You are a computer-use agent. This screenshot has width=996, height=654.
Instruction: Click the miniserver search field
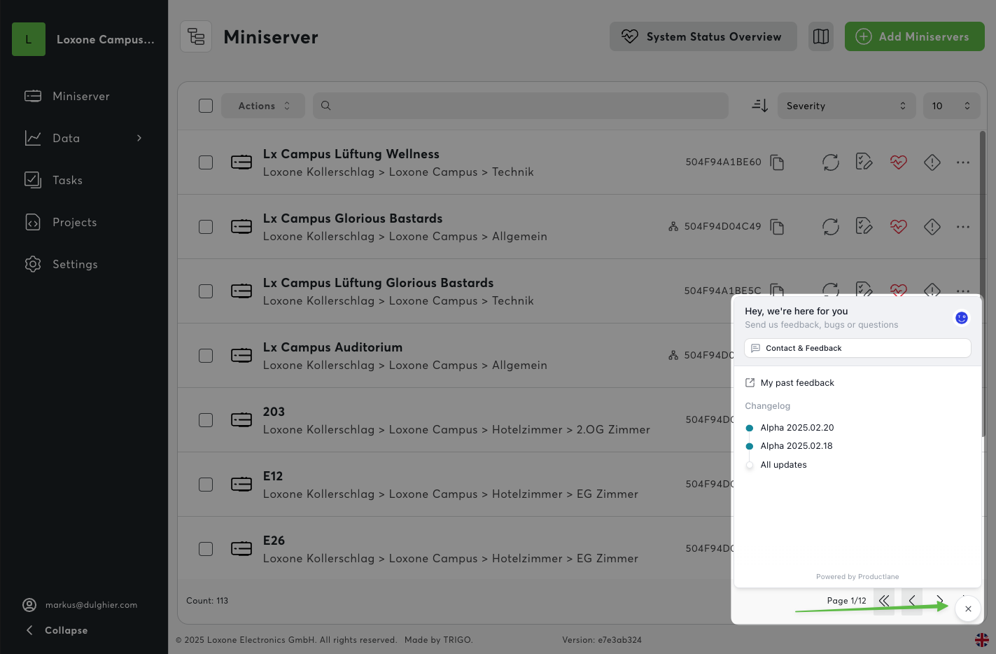click(520, 106)
